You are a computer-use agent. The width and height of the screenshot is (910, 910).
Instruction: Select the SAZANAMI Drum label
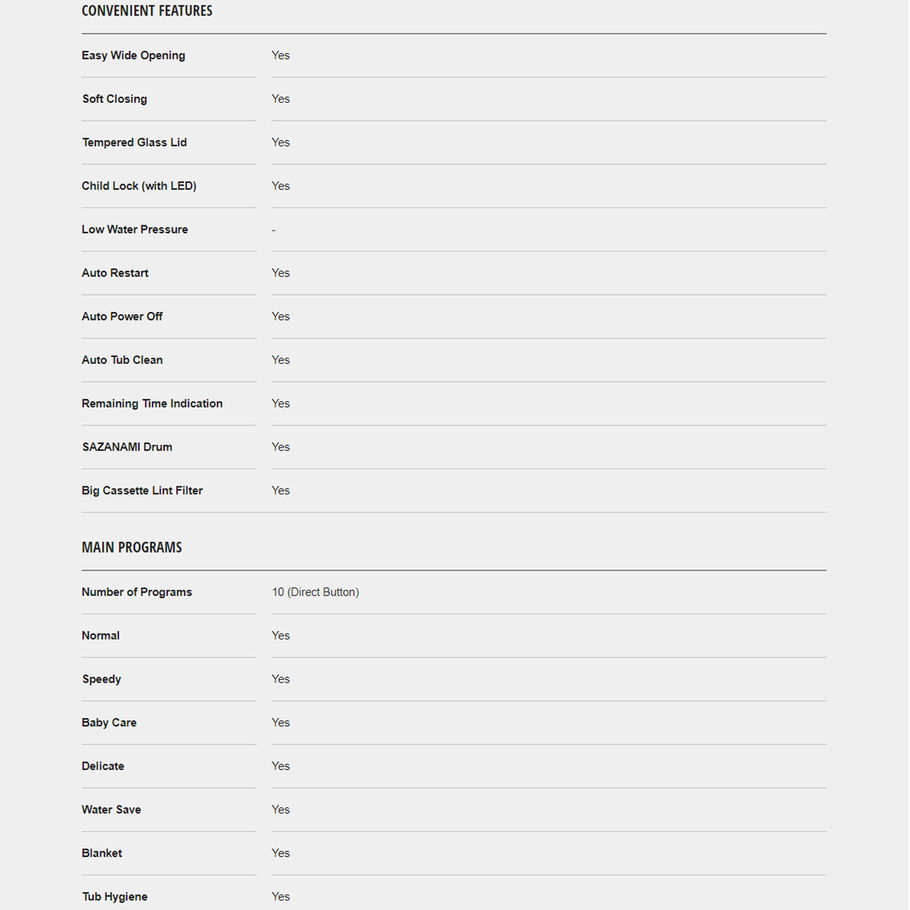(x=127, y=447)
